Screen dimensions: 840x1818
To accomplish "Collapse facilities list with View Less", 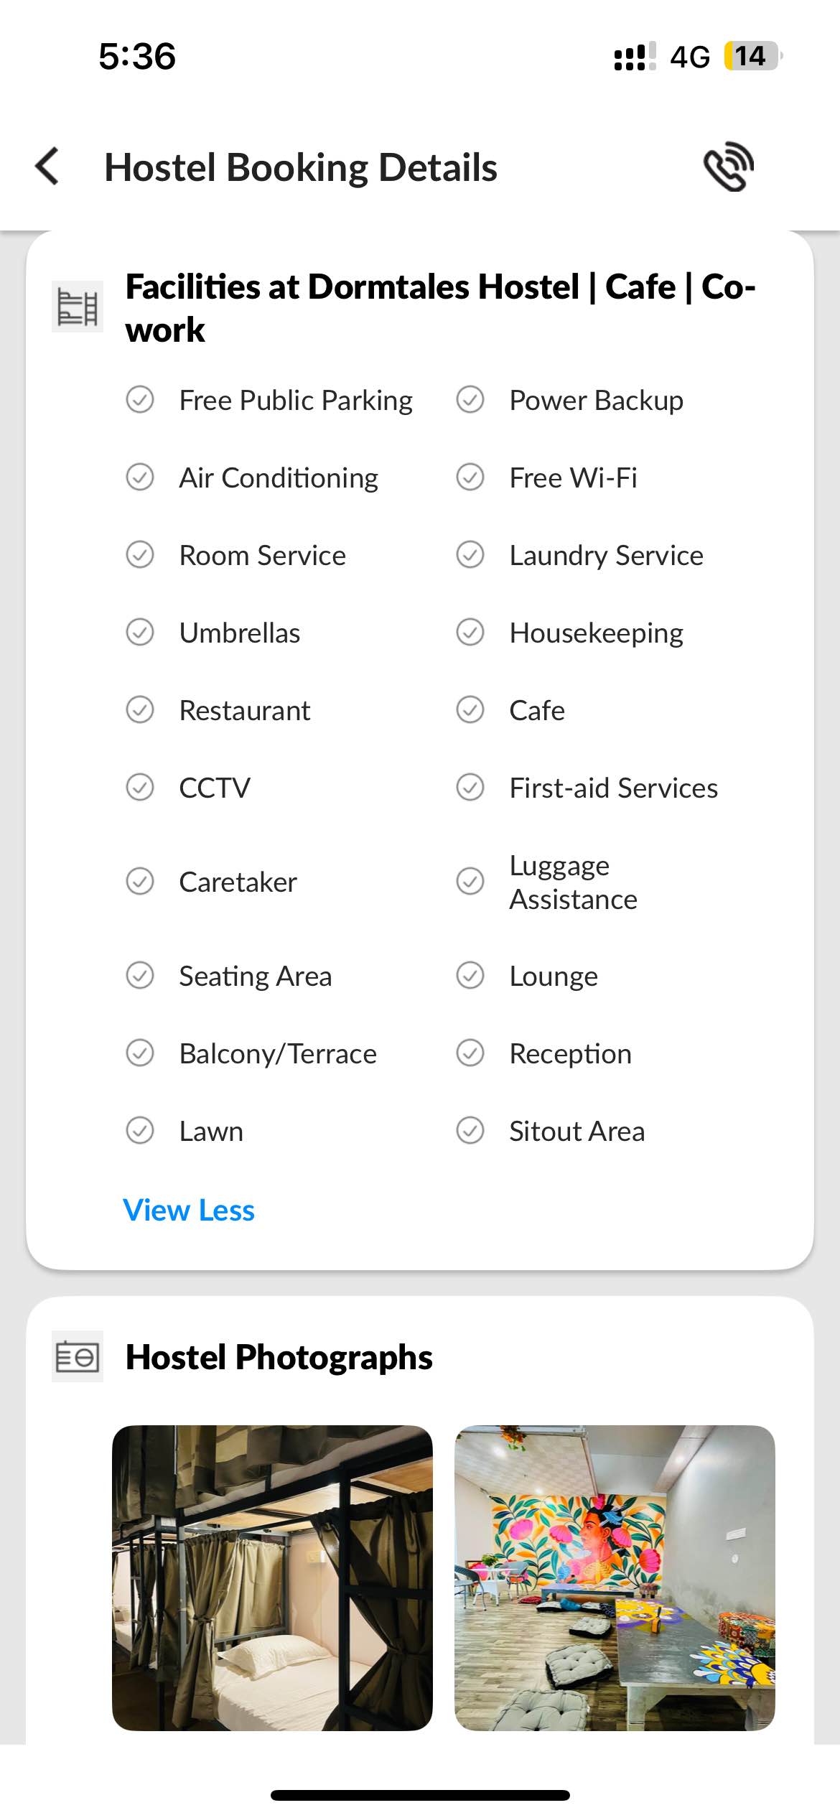I will tap(189, 1210).
